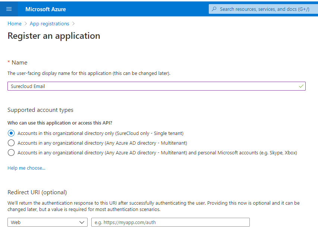Screen dimensions: 318x236
Task: Open the Web platform dropdown
Action: pos(47,222)
